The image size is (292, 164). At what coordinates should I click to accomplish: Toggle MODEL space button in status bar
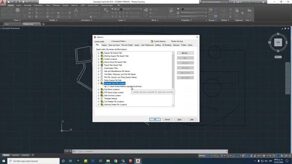click(x=202, y=156)
